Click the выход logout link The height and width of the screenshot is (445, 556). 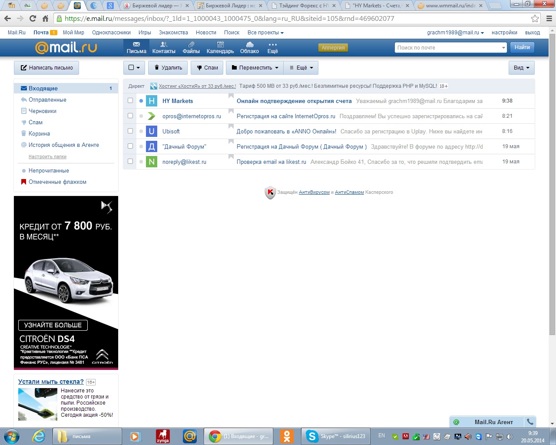coord(533,33)
